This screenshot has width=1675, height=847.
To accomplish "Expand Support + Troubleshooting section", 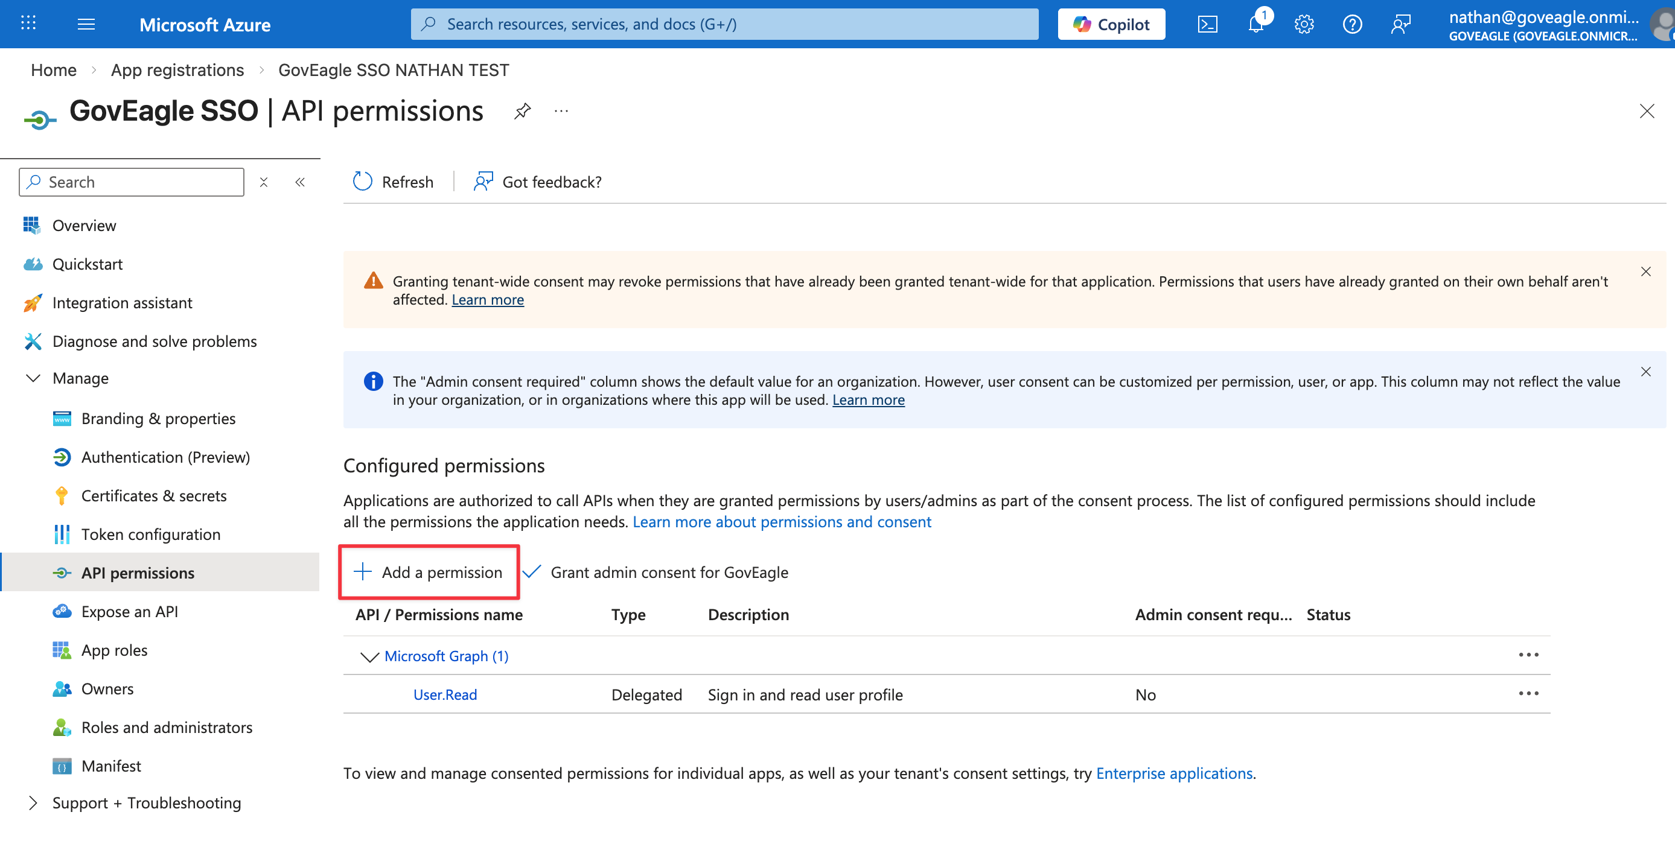I will 33,803.
